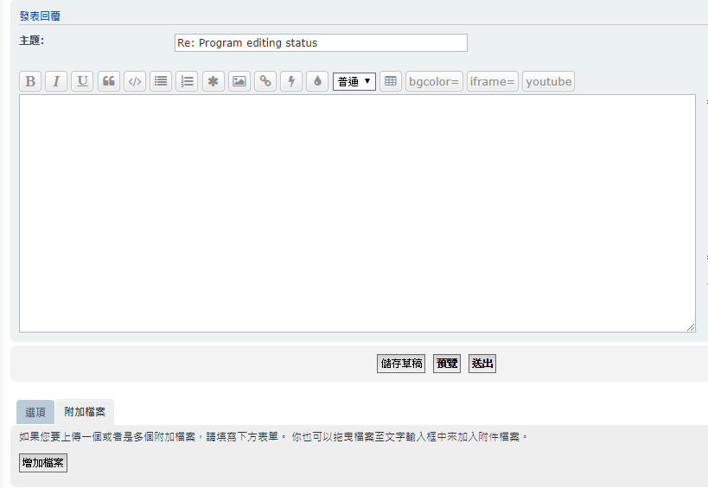
Task: Insert an image tag
Action: click(x=239, y=81)
